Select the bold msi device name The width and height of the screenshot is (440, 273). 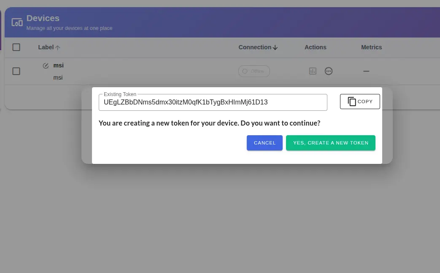tap(58, 65)
